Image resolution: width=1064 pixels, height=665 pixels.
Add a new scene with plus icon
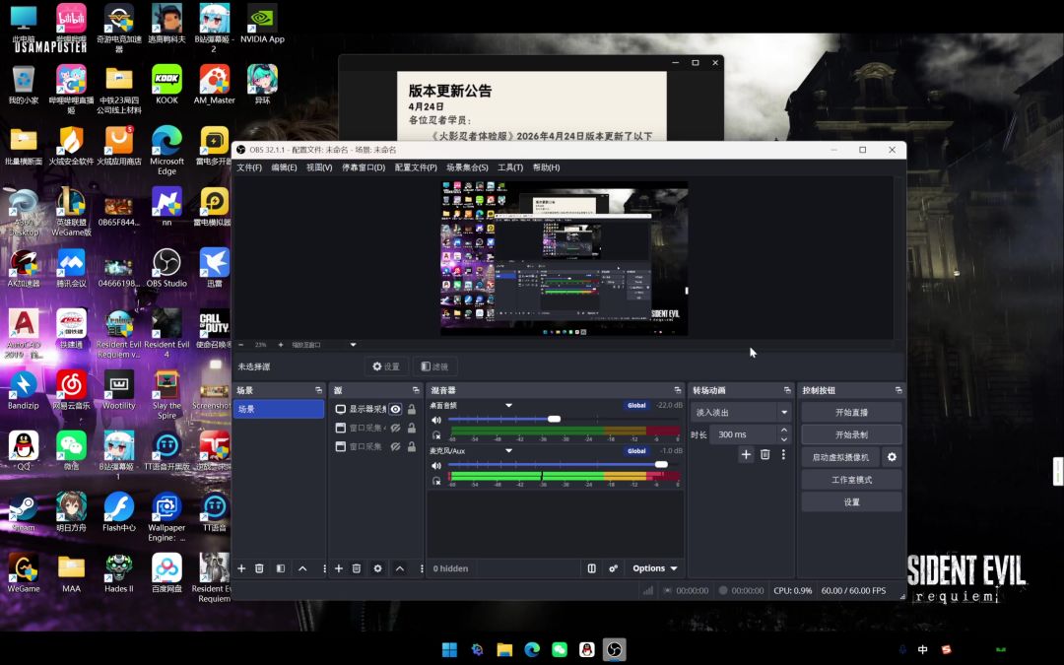[241, 568]
